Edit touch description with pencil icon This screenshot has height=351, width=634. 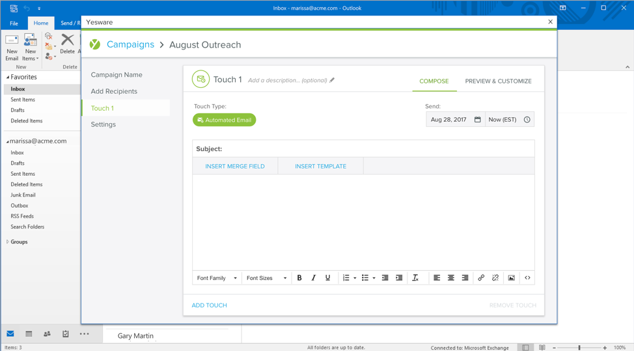[x=332, y=80]
